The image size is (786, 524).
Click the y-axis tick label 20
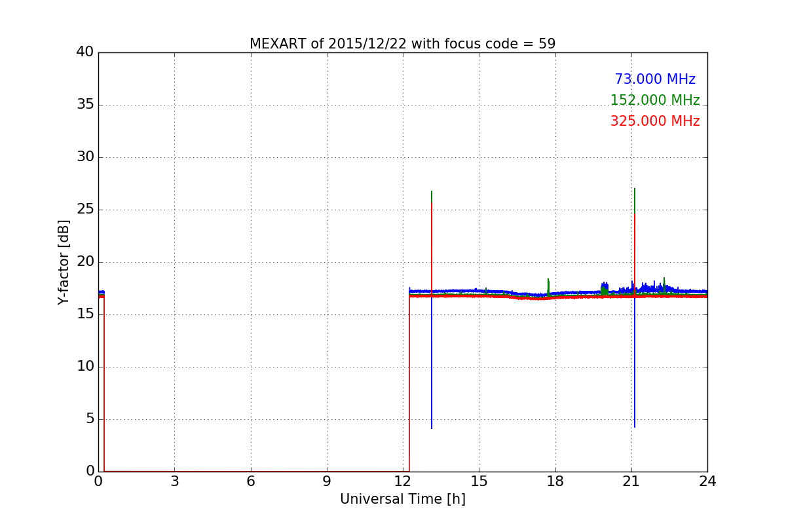(x=85, y=262)
